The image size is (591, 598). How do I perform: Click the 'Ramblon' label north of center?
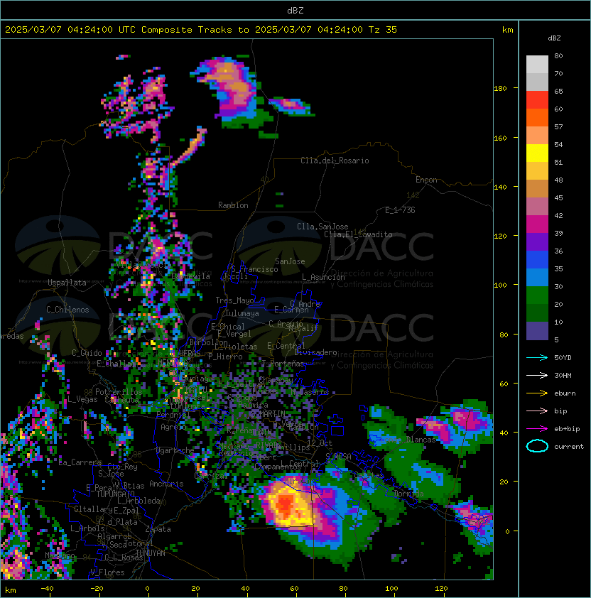[233, 205]
